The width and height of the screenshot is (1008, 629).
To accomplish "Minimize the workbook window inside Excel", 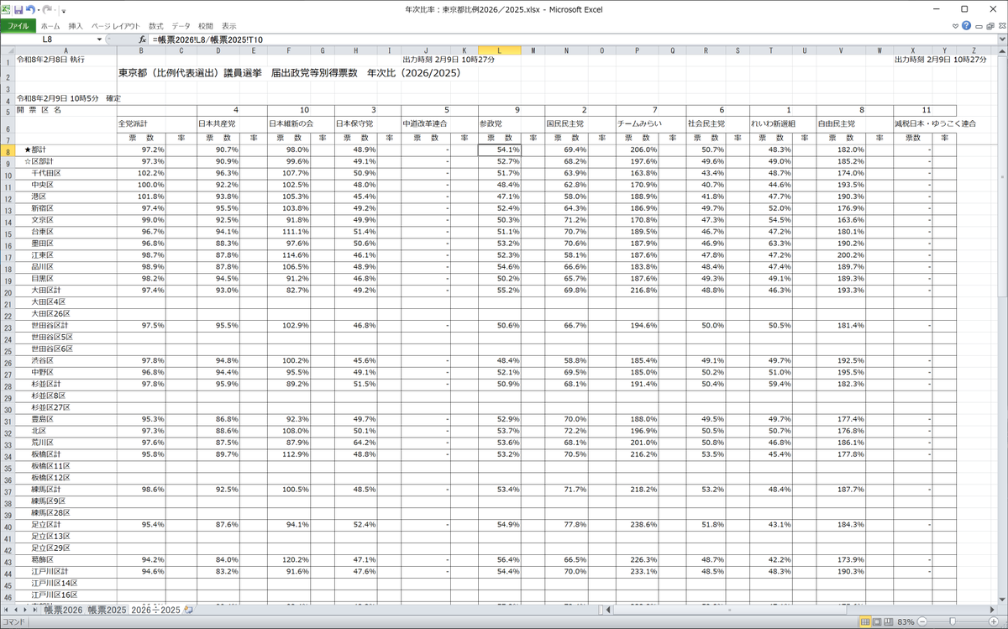I will click(x=978, y=26).
